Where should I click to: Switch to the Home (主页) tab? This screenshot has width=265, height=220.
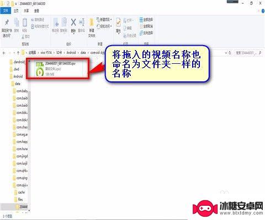click(16, 11)
